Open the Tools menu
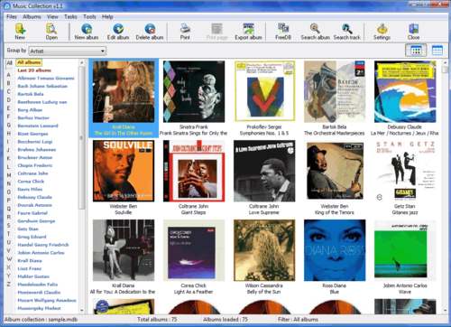Image resolution: width=451 pixels, height=327 pixels. (89, 16)
